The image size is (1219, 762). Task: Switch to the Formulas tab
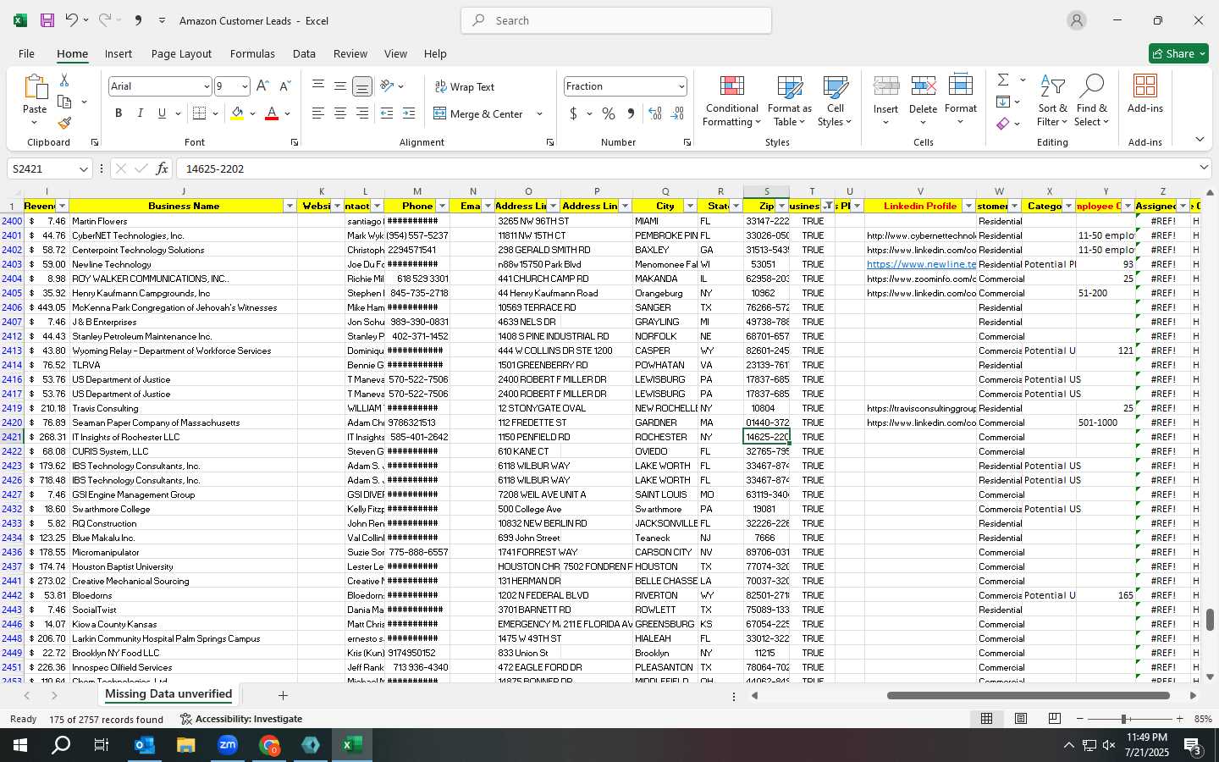point(252,53)
